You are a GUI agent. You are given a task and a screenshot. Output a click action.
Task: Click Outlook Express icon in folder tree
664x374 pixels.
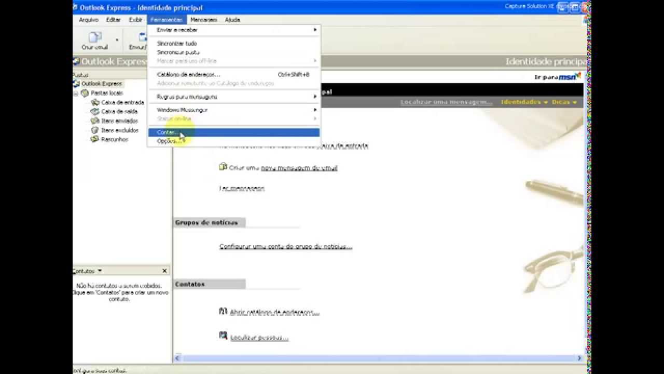point(76,84)
